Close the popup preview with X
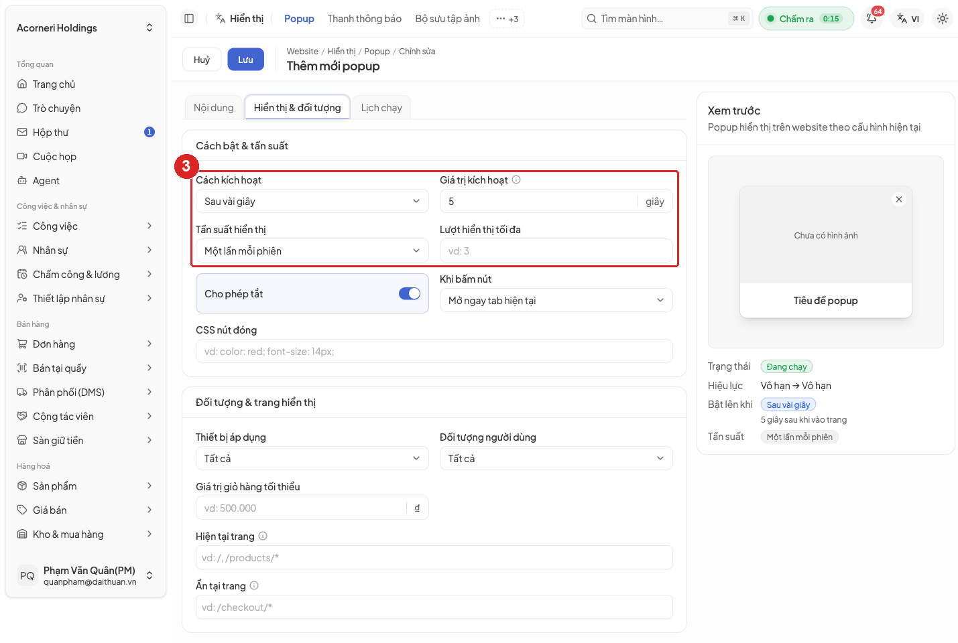This screenshot has height=643, width=958. 899,200
